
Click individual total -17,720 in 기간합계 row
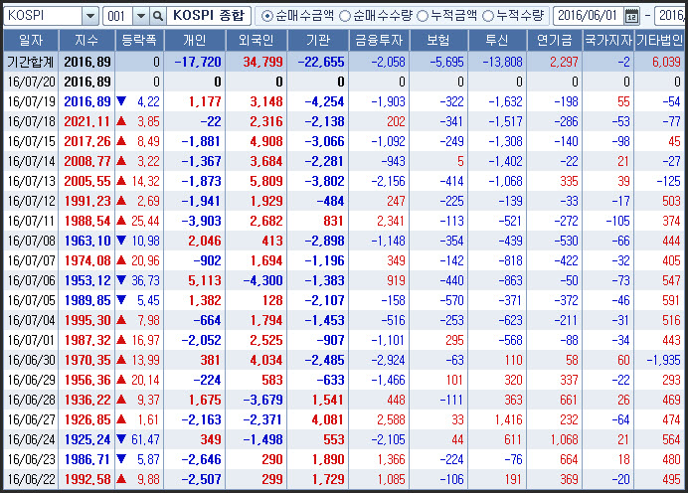coord(198,62)
